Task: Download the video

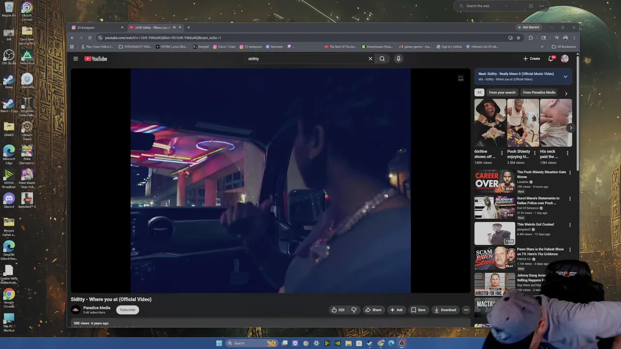Action: [445, 310]
